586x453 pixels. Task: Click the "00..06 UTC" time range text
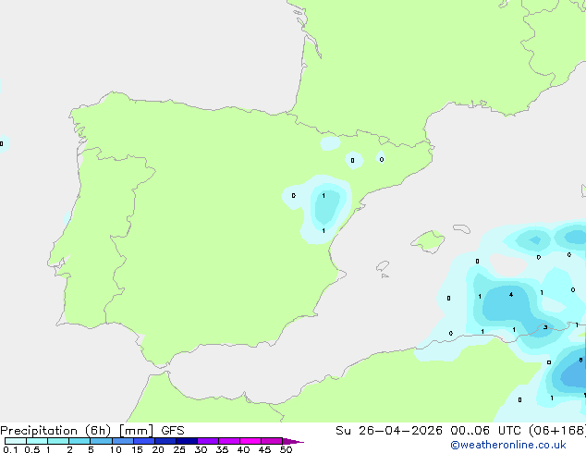pos(486,431)
